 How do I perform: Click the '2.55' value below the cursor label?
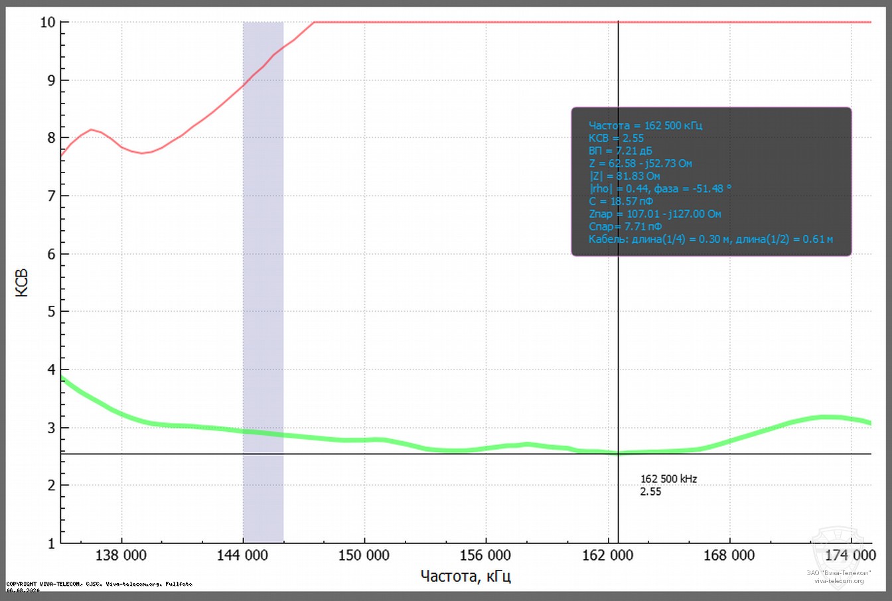click(x=650, y=492)
